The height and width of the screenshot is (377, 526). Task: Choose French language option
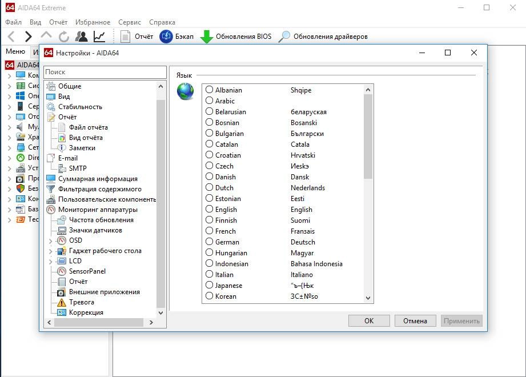click(x=210, y=231)
